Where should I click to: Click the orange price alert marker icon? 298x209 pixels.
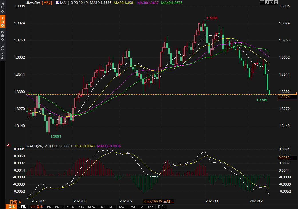296,93
